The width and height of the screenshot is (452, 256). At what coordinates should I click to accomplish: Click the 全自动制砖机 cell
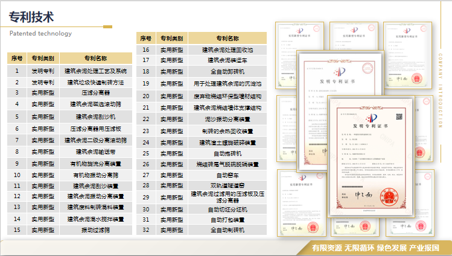coord(228,230)
